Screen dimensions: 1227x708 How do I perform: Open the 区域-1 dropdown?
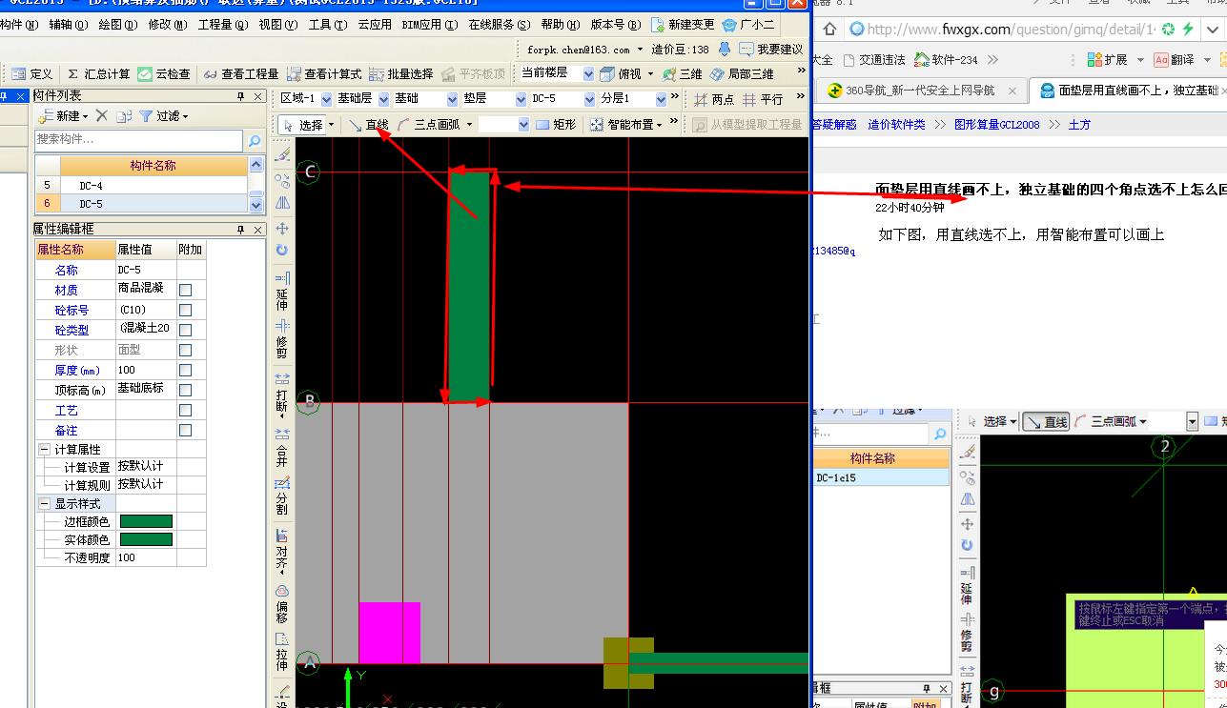point(327,99)
